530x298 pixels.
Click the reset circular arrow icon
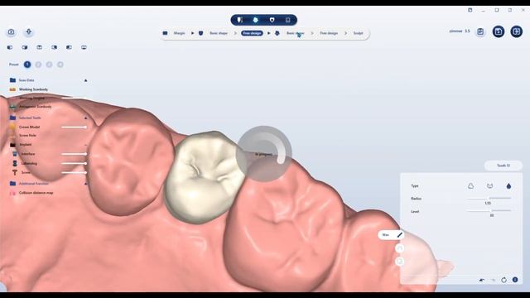click(x=504, y=280)
